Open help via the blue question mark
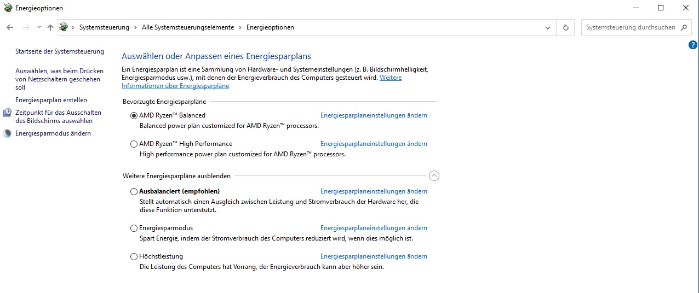The image size is (699, 293). [x=693, y=45]
